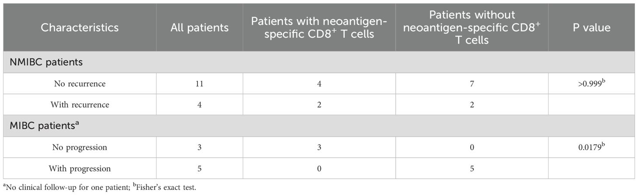Select the No recurrence row label
The image size is (638, 195).
pos(79,84)
